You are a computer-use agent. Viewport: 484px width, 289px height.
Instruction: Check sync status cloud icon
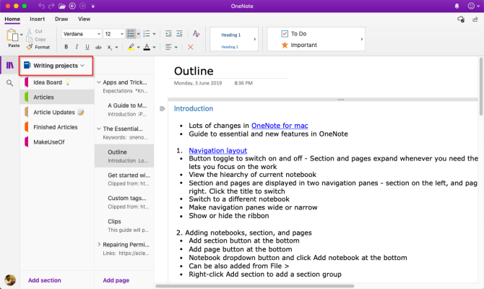pos(461,19)
